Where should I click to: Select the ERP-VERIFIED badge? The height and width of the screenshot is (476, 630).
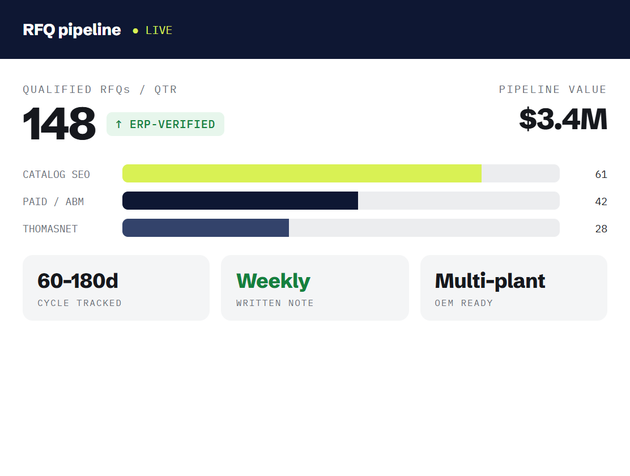click(x=165, y=124)
